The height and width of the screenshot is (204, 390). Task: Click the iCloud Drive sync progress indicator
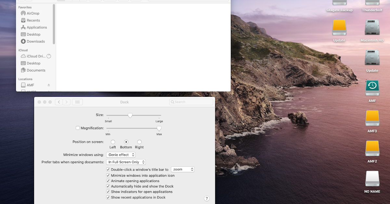pyautogui.click(x=49, y=56)
